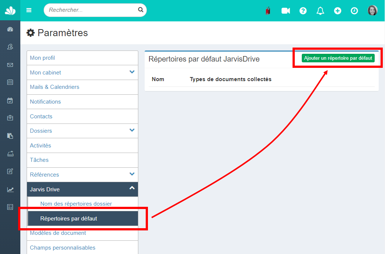The height and width of the screenshot is (254, 385).
Task: Open Tâches settings
Action: [x=82, y=160]
